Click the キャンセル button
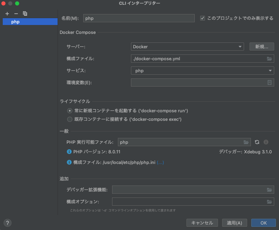 [x=202, y=223]
